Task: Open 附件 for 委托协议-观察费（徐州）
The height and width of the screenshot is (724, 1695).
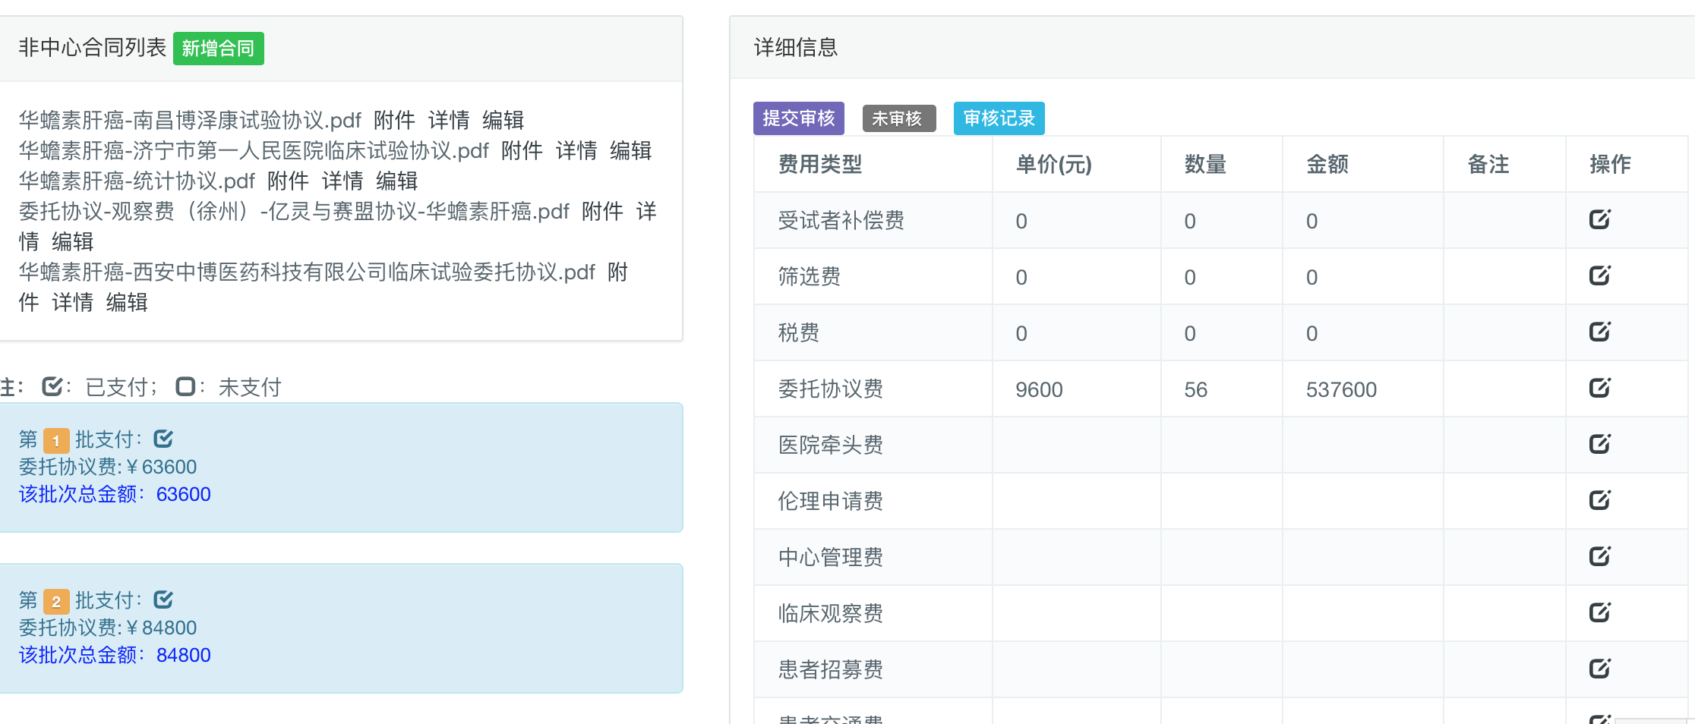Action: coord(602,211)
